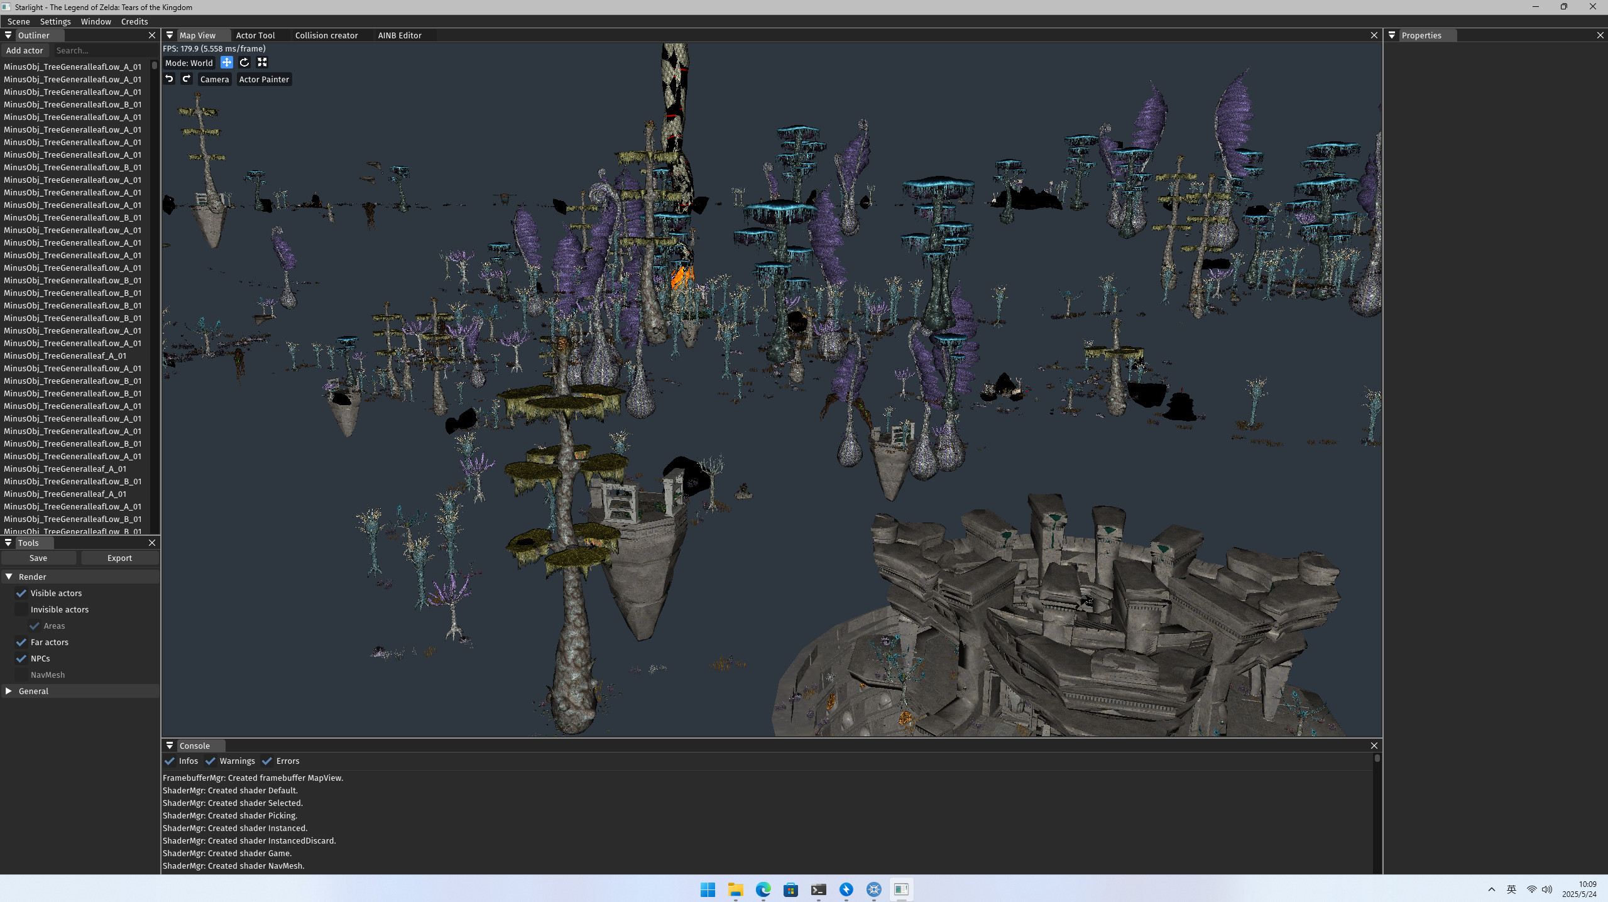Screen dimensions: 1608x902
Task: Open the Properties panel menu triangle
Action: click(x=1392, y=35)
